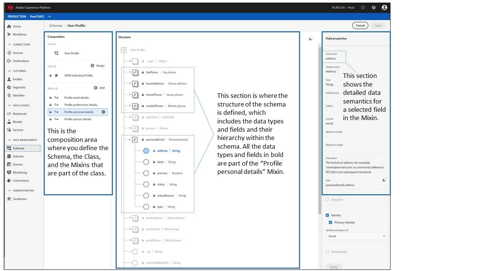The width and height of the screenshot is (482, 271).
Task: Collapse the personalEmail field
Action: coord(130,140)
